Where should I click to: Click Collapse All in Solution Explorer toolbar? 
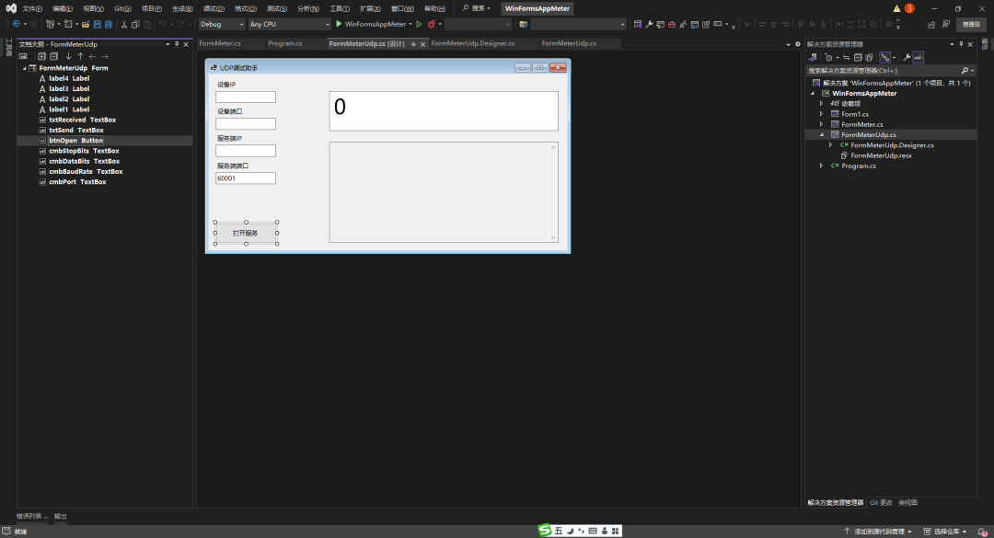[x=857, y=57]
